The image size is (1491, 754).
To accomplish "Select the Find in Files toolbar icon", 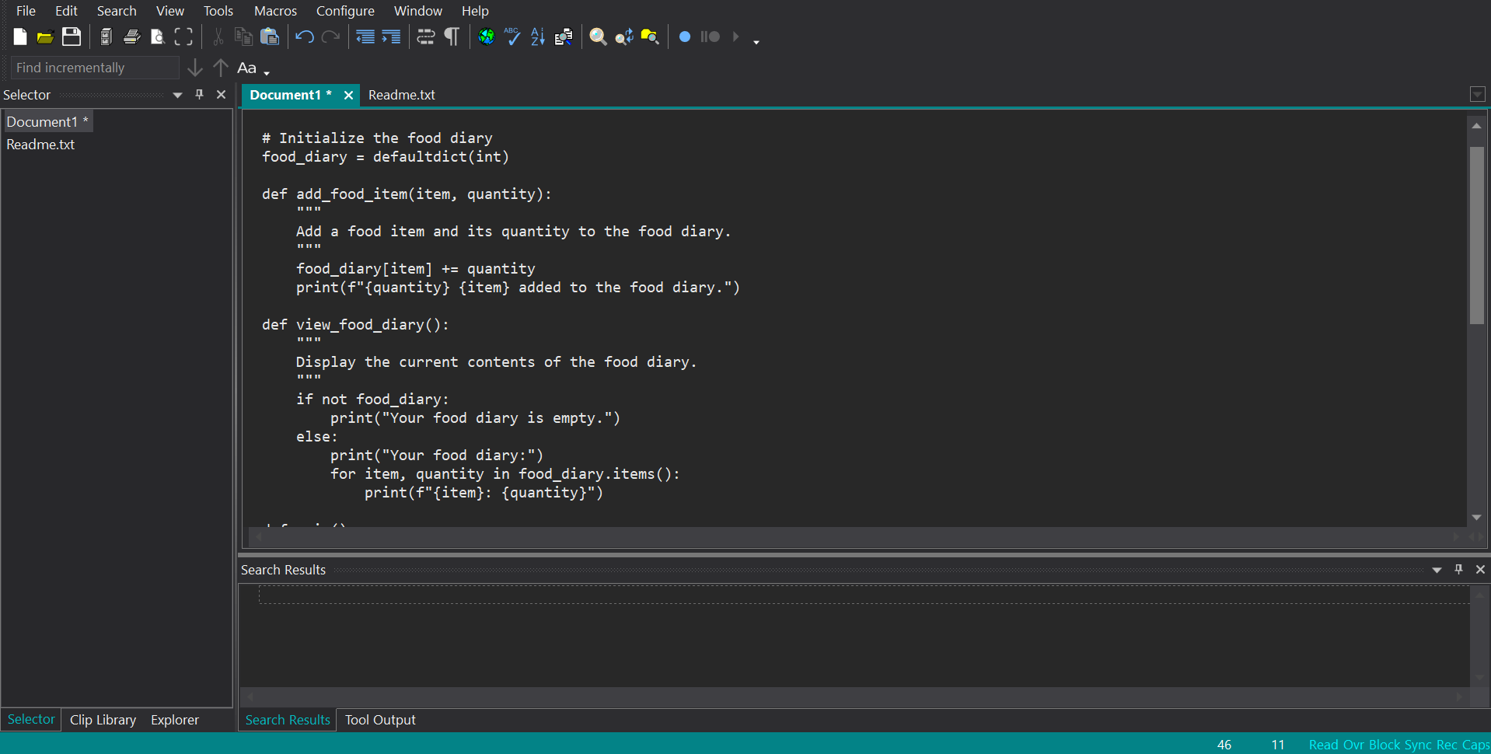I will (651, 37).
